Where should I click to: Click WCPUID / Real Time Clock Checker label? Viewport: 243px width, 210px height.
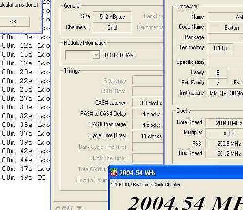pos(146,185)
